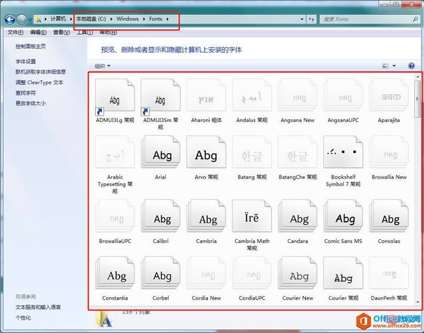Select the CordiaUPC font icon
The image size is (424, 333).
(x=252, y=273)
